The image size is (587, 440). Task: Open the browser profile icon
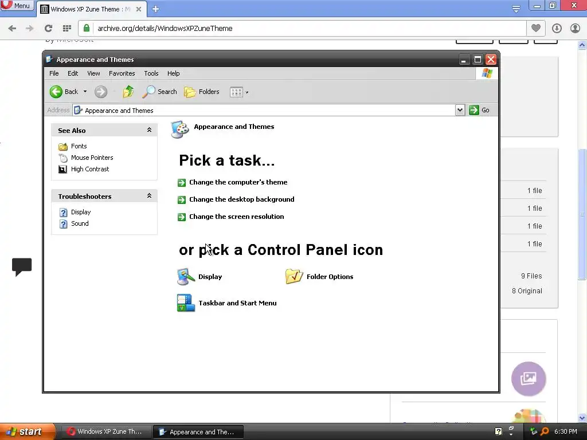575,29
